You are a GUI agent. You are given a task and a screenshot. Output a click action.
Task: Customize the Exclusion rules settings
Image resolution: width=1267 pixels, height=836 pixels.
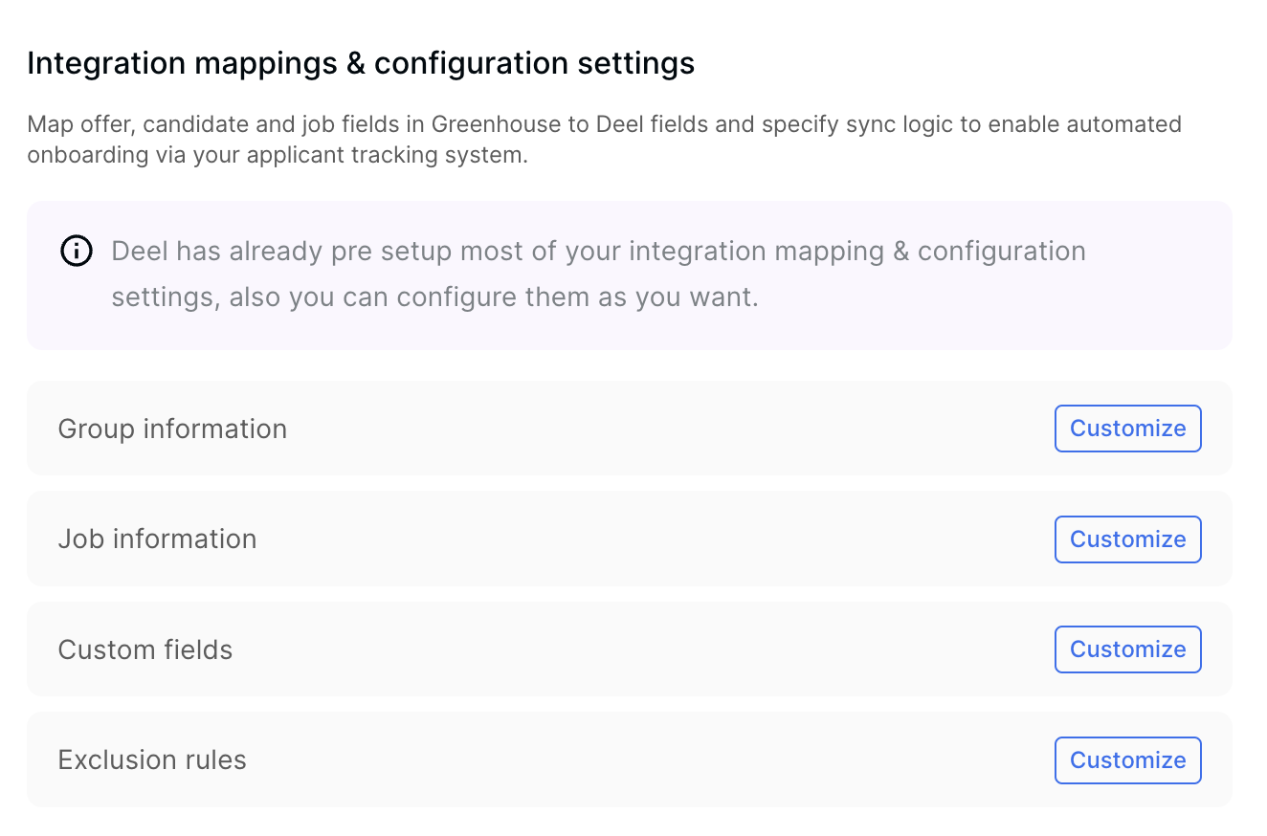1127,759
